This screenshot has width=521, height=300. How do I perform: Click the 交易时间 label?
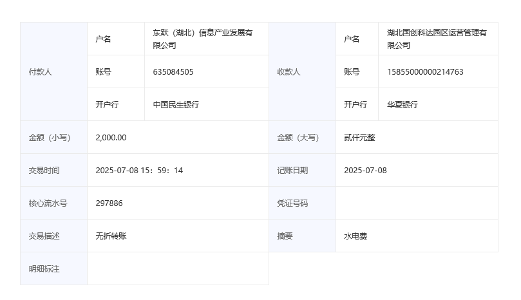coord(44,171)
